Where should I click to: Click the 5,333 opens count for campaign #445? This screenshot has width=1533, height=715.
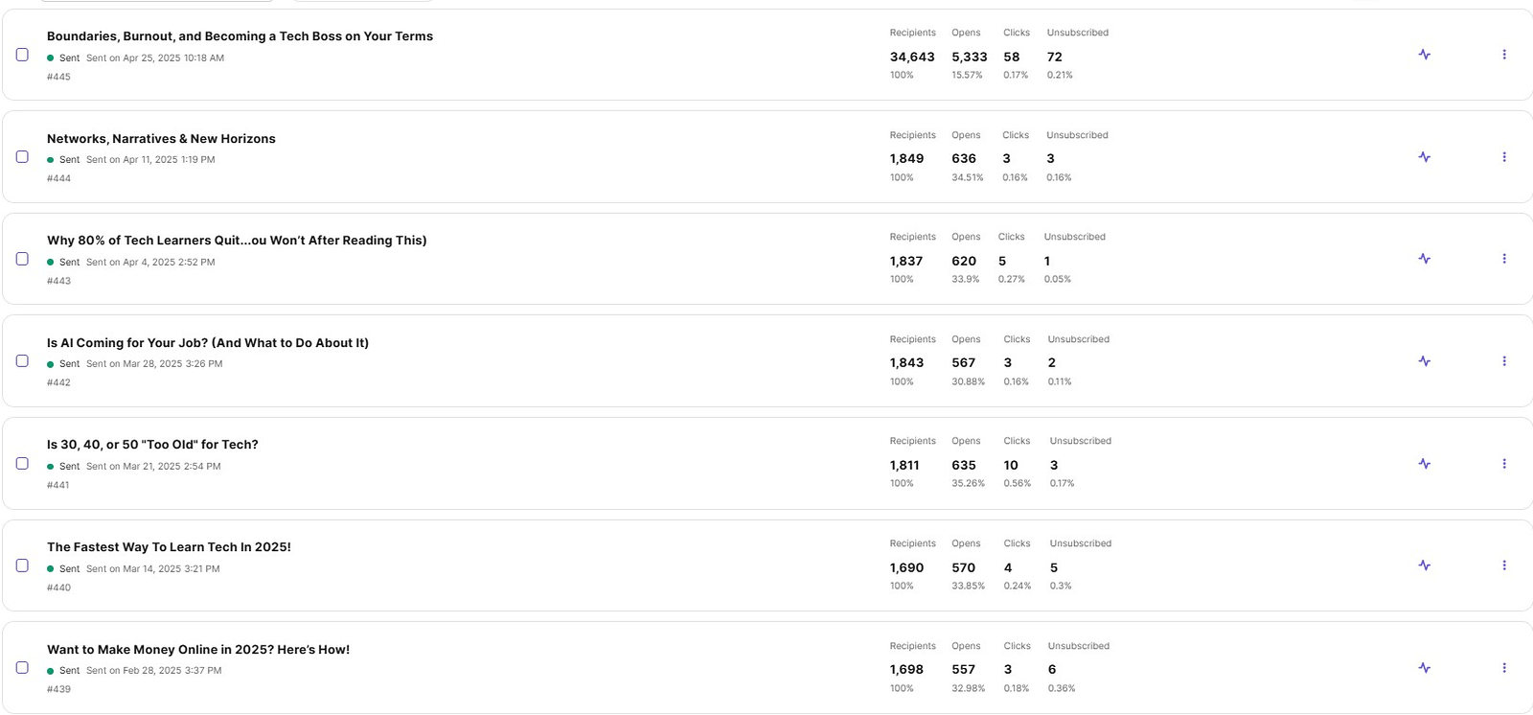coord(969,58)
